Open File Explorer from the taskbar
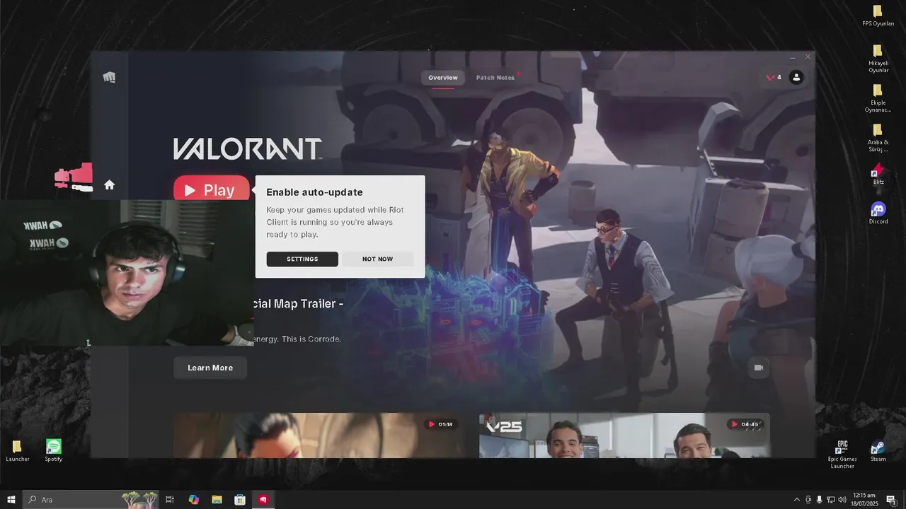The height and width of the screenshot is (509, 906). click(217, 500)
